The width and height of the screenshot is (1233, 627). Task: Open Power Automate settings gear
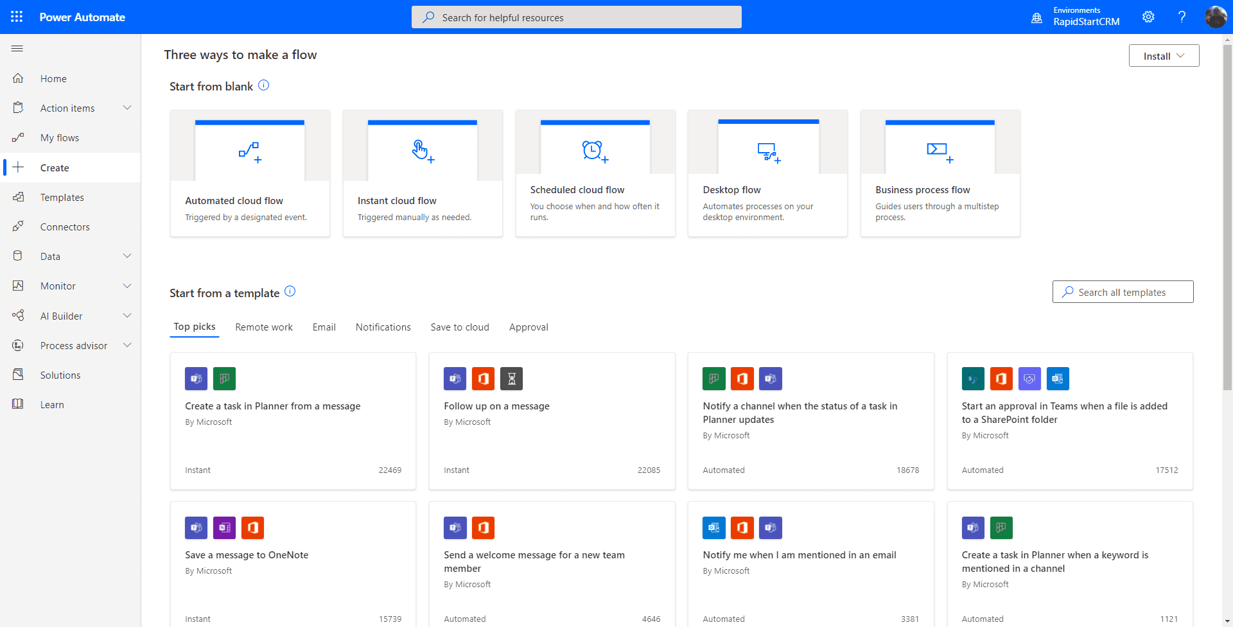[1149, 17]
